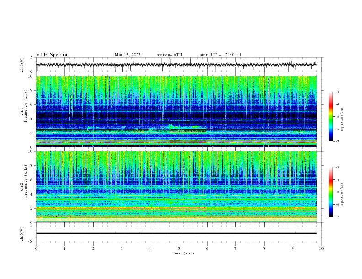Click the 'Time (min)' axis label

[x=183, y=253]
